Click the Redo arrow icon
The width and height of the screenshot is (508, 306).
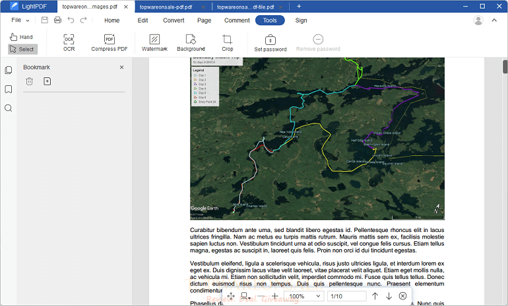coord(84,20)
